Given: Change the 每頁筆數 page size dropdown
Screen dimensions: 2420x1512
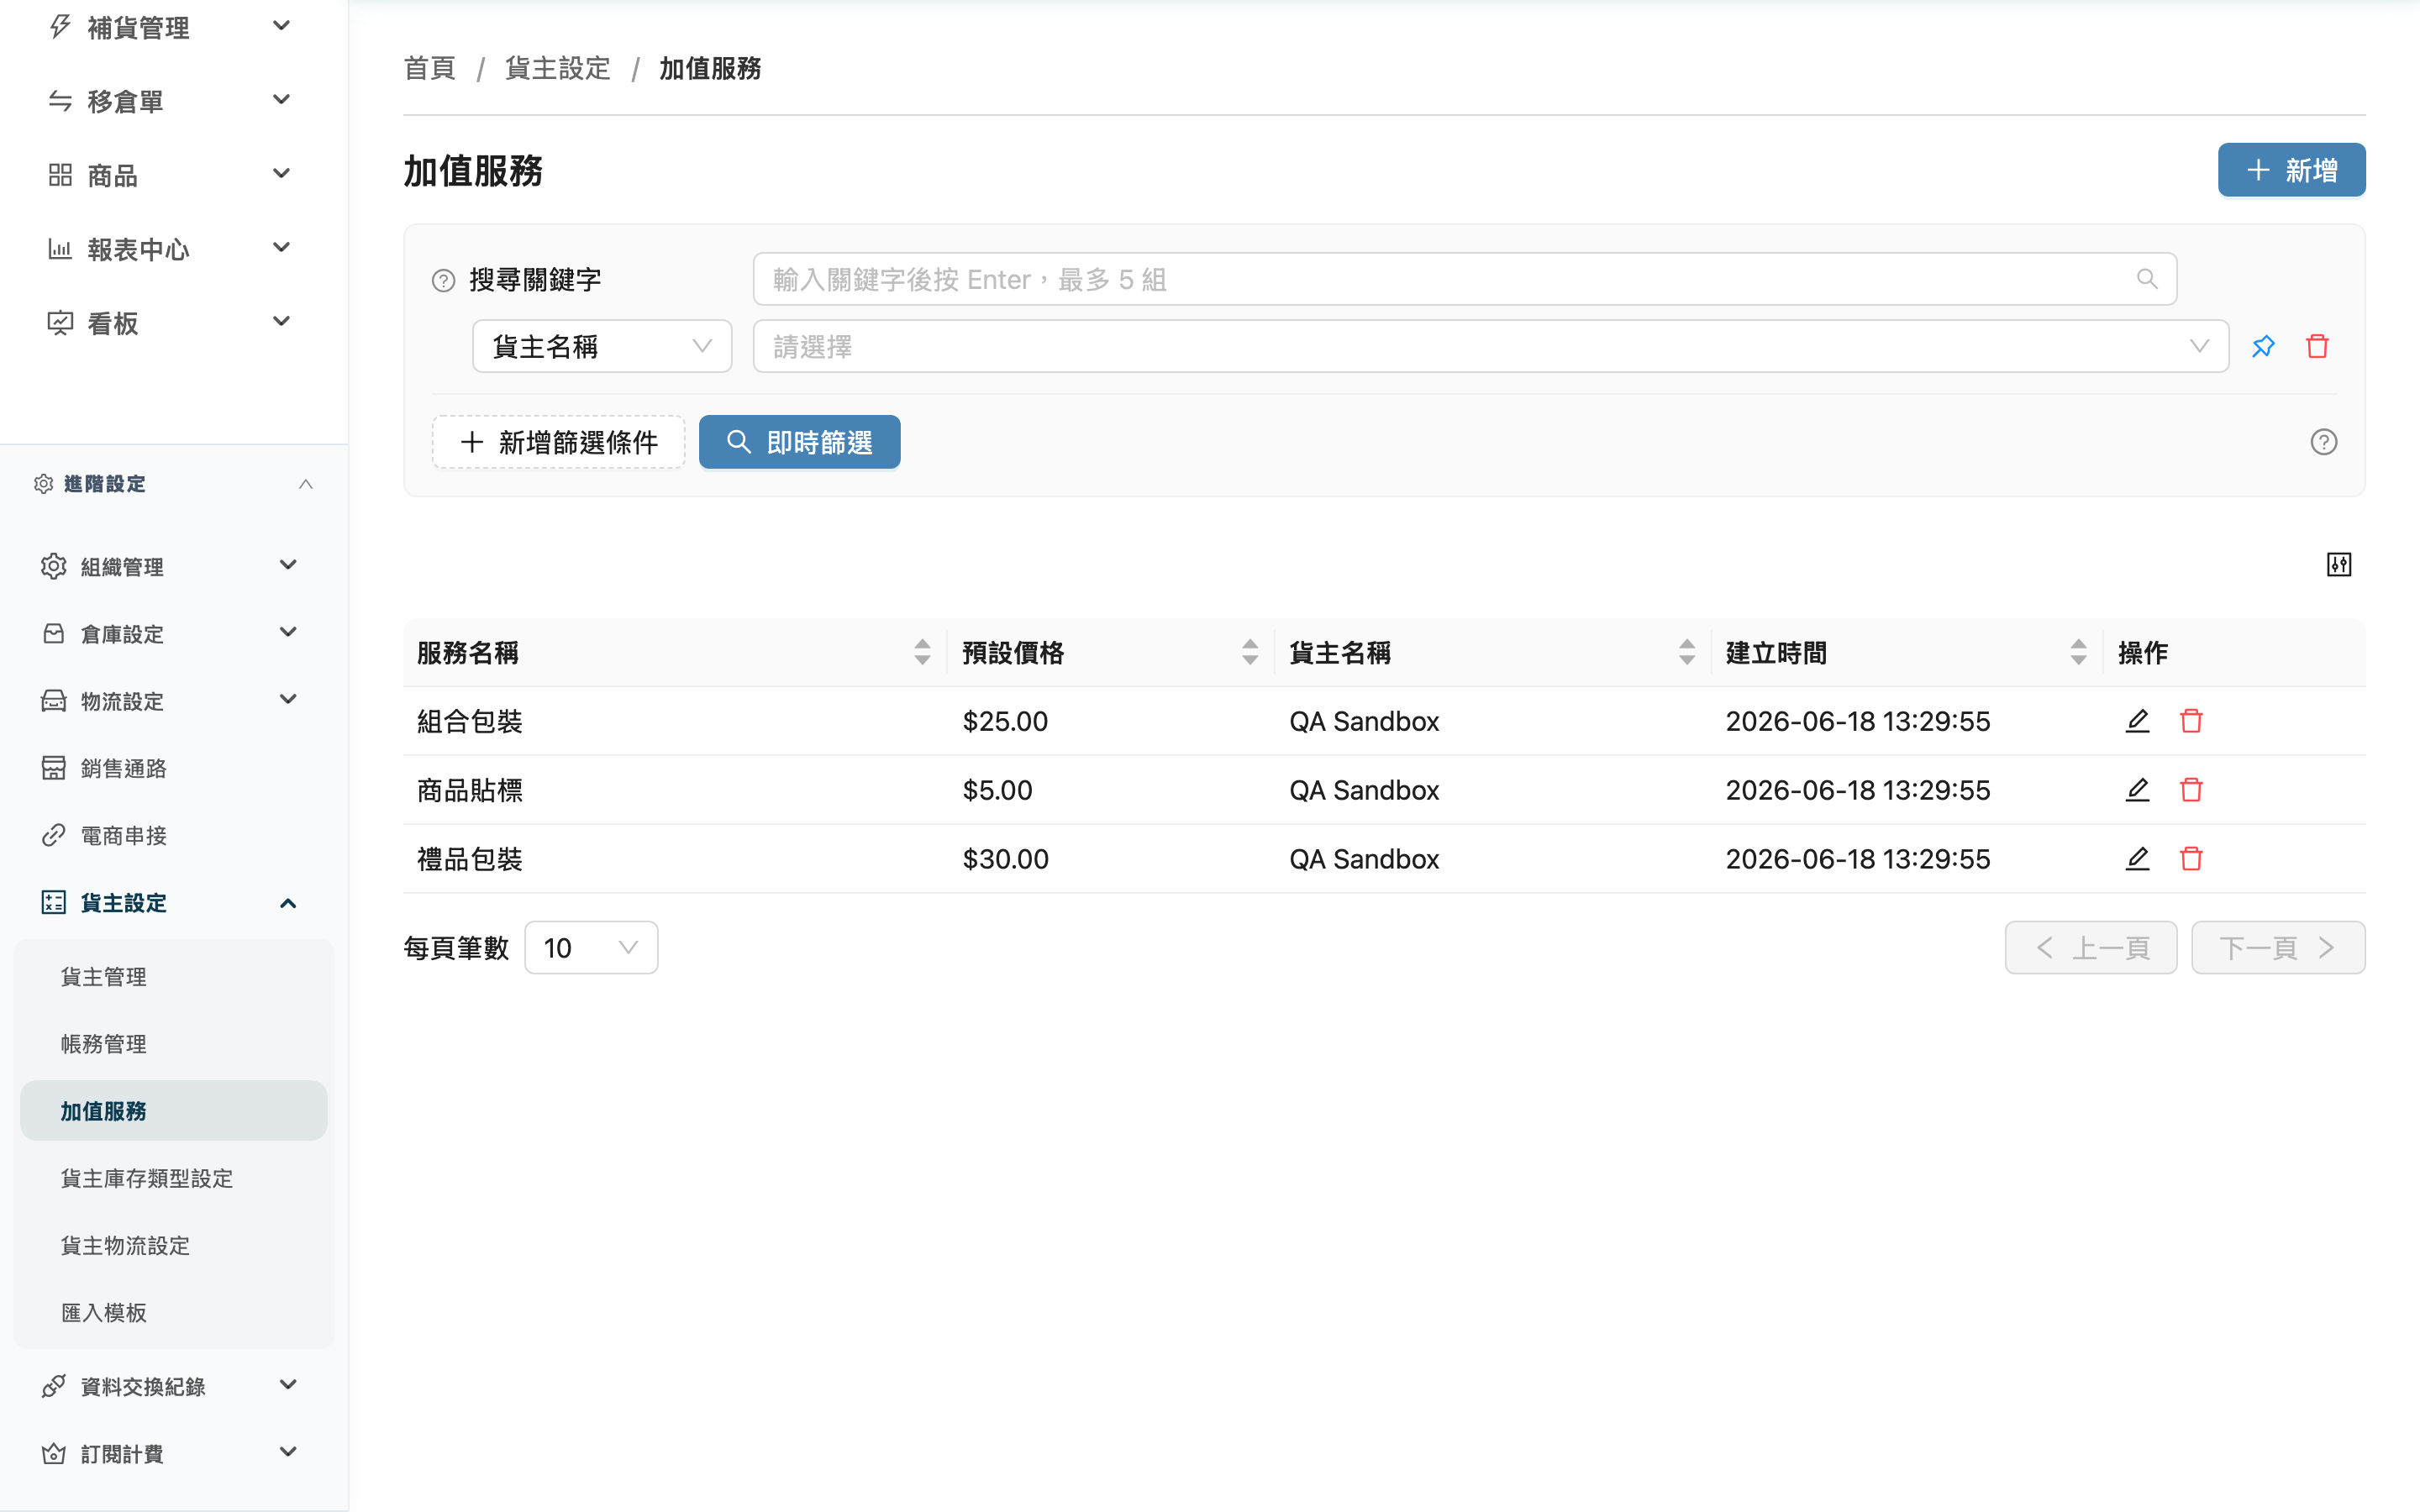Looking at the screenshot, I should 591,947.
